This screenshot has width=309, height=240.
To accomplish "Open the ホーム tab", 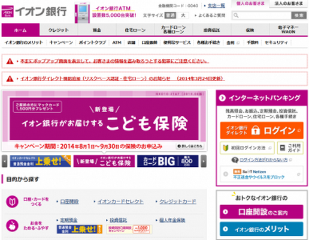I will click(x=20, y=30).
